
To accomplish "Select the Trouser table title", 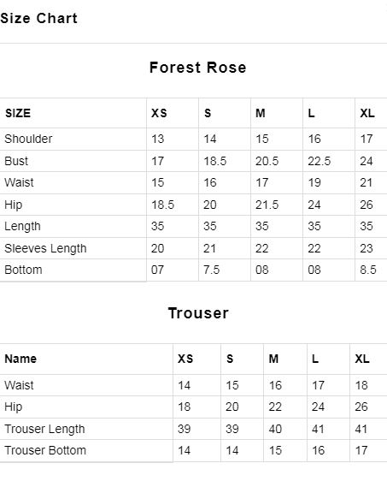I will [x=198, y=313].
